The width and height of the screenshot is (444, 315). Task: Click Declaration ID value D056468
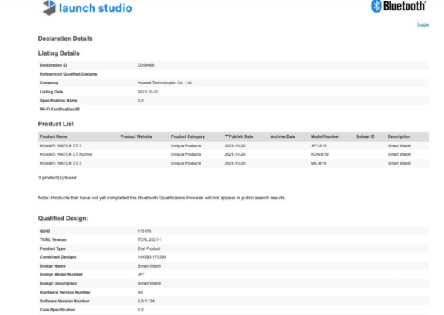coord(147,65)
